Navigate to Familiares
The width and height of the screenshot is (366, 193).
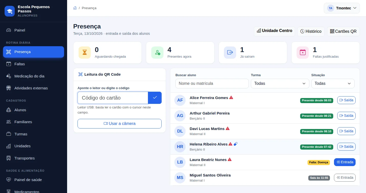tap(34, 122)
